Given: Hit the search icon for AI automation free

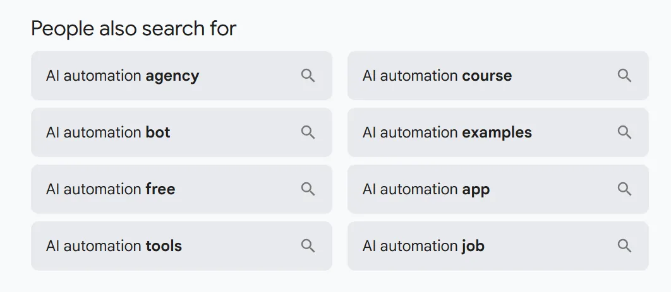Looking at the screenshot, I should point(308,189).
